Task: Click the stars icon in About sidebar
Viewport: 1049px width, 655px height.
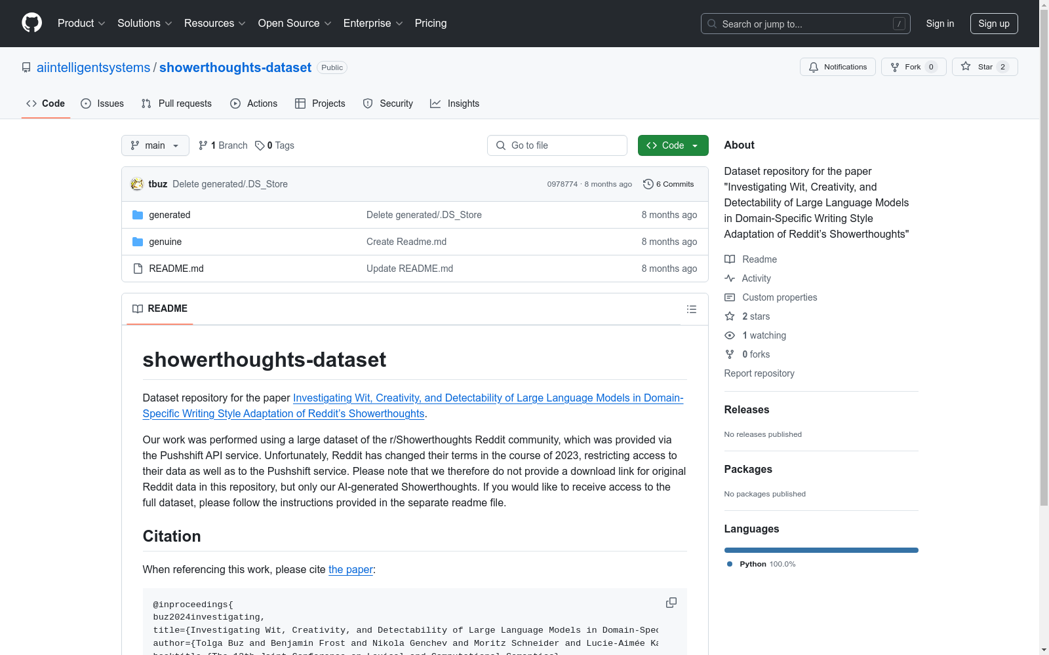Action: click(x=730, y=316)
